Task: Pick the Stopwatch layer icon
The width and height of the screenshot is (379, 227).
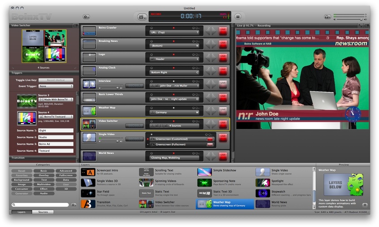Action: click(x=263, y=193)
